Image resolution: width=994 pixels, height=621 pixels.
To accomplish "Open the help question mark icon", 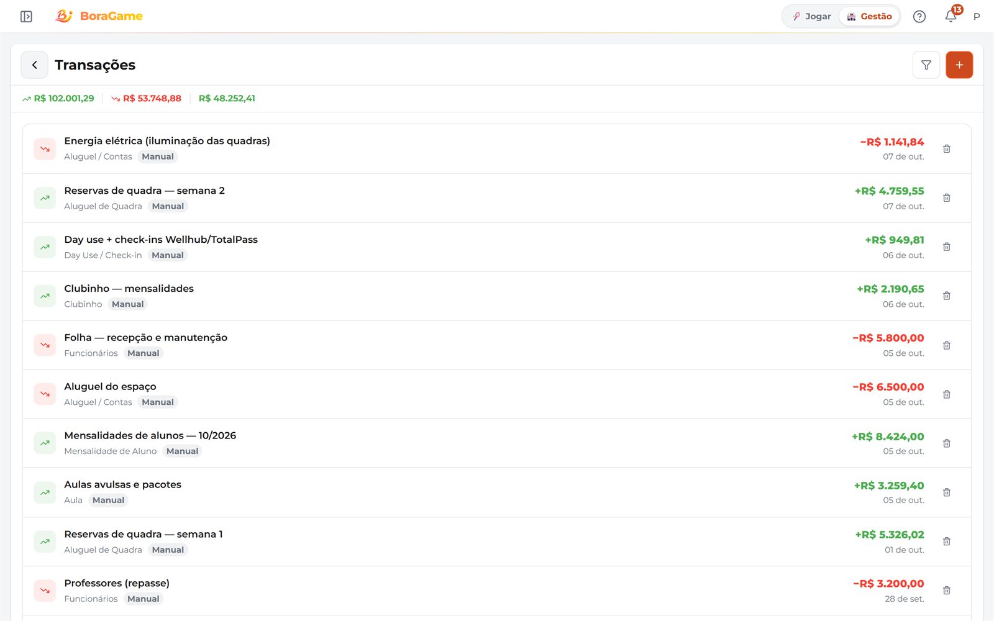I will click(x=919, y=17).
